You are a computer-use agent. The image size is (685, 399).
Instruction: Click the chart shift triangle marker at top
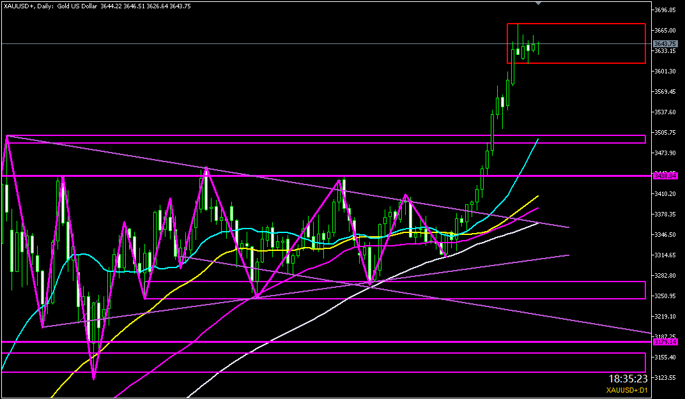539,3
